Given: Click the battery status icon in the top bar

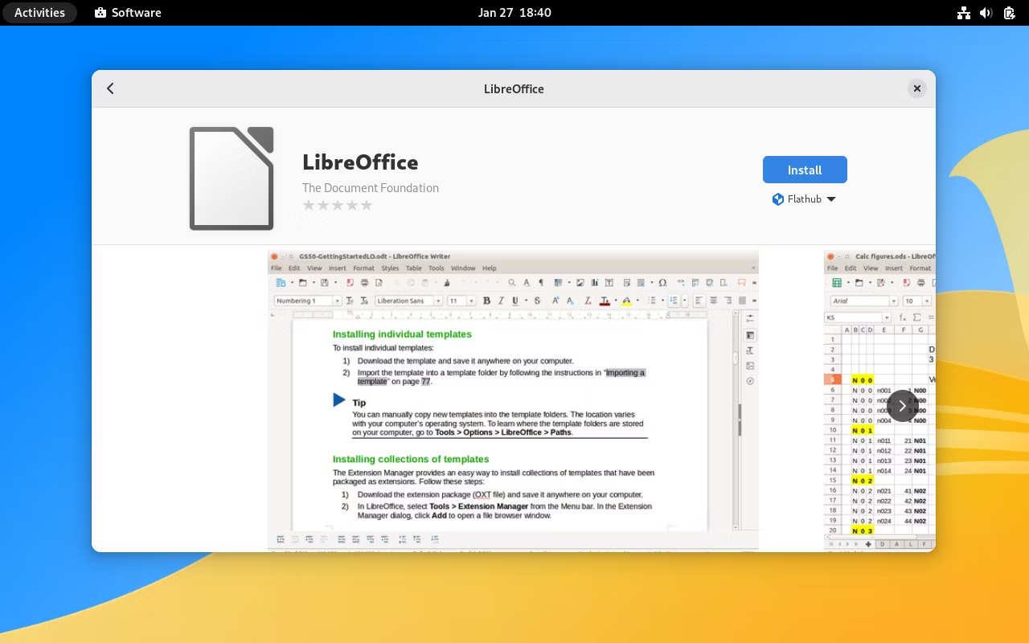Looking at the screenshot, I should pos(1009,13).
